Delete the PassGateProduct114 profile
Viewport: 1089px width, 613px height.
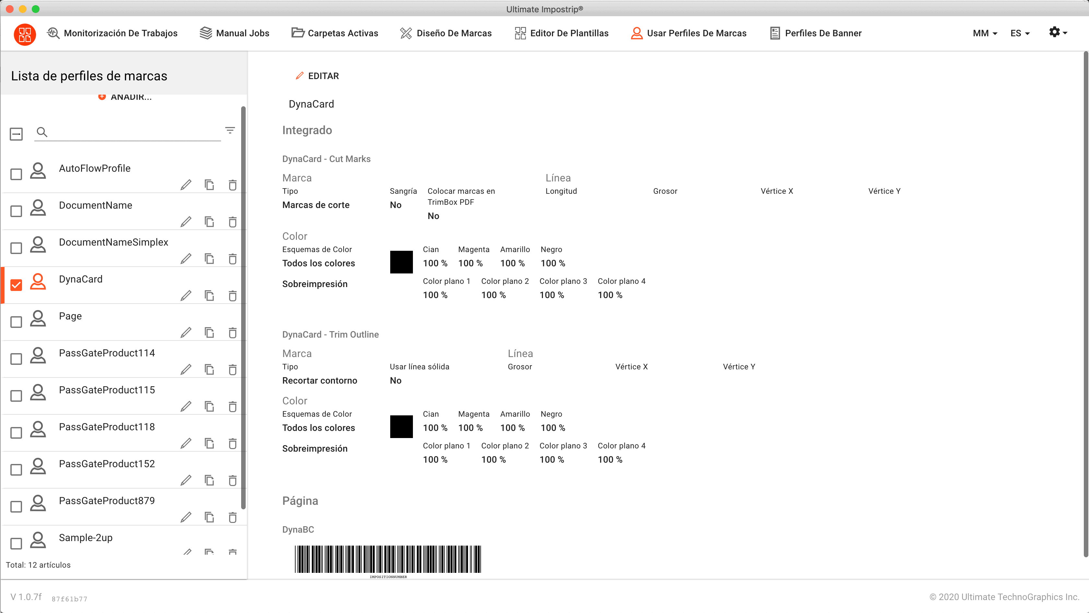232,370
